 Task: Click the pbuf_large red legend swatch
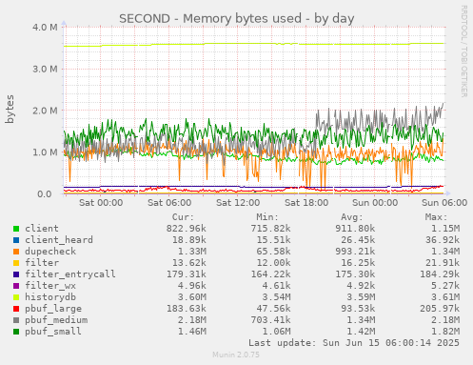[x=16, y=309]
